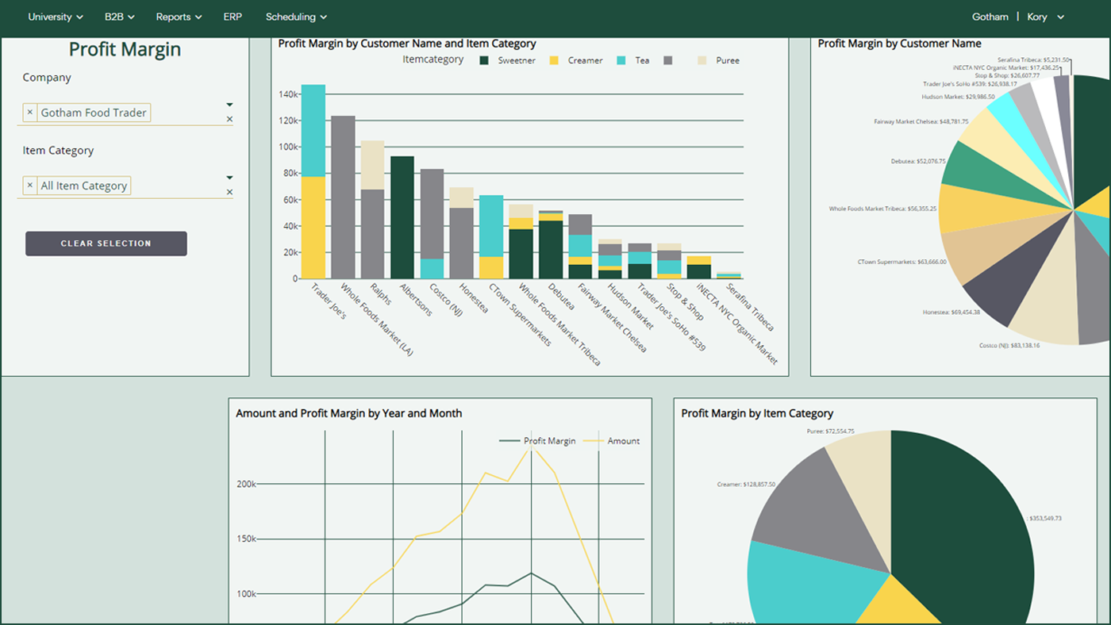The width and height of the screenshot is (1111, 625).
Task: Click Trader Joe's yellow Creamer bar segment
Action: point(313,228)
